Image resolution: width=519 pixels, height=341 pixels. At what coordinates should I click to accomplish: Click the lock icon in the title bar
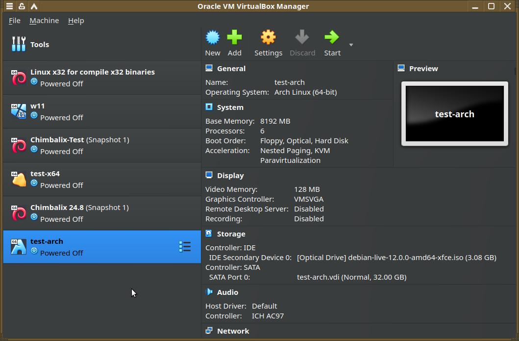22,6
